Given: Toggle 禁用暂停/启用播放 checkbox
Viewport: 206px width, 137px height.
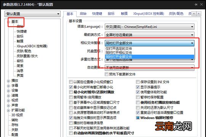Looking at the screenshot, I should [71, 97].
